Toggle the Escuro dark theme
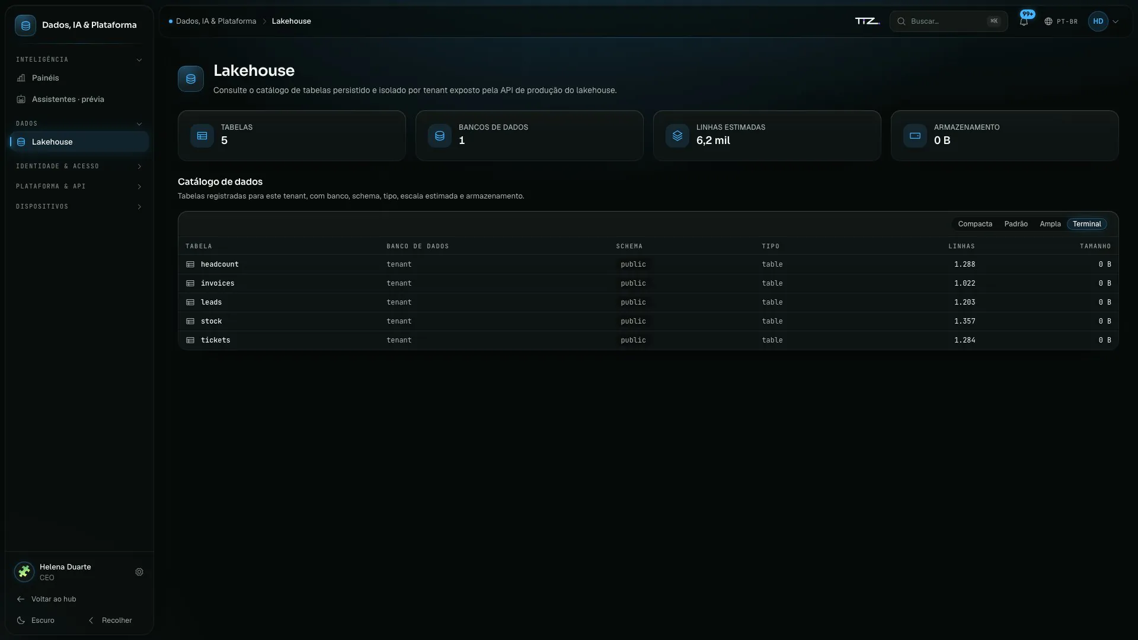1138x640 pixels. (x=36, y=620)
